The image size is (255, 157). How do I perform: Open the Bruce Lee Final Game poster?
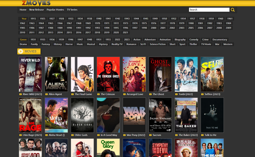tap(82, 74)
